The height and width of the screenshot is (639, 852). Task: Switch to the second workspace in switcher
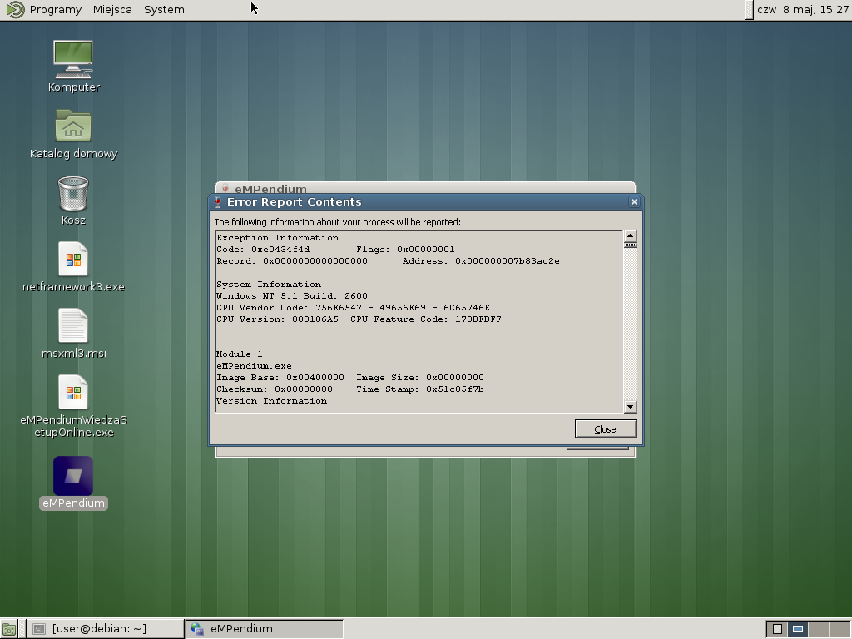pos(798,629)
